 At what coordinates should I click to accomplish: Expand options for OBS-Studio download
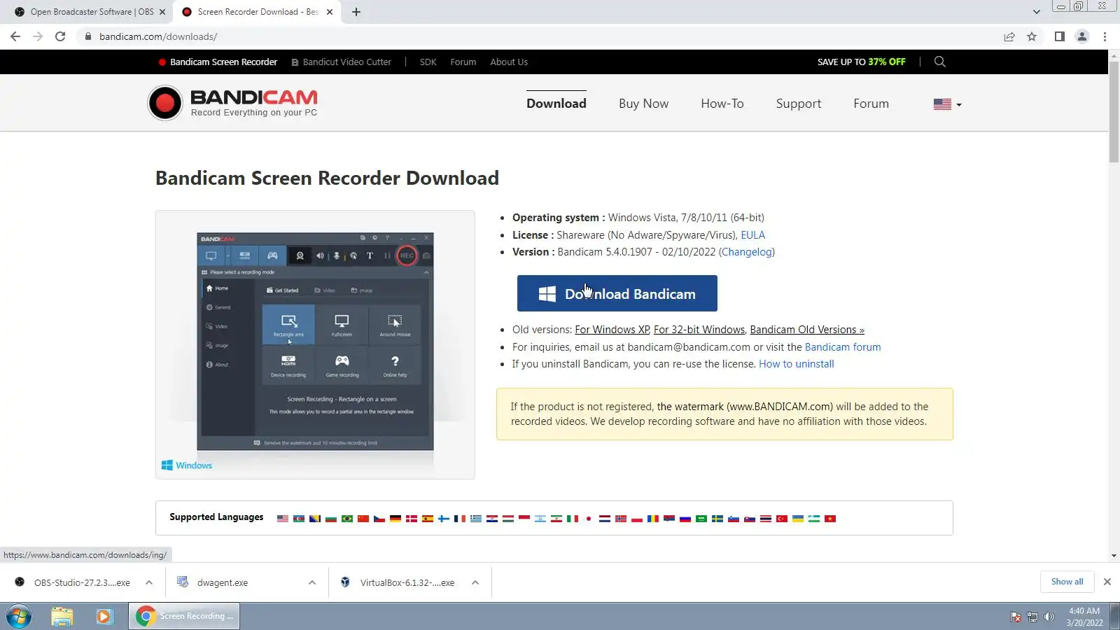point(149,582)
